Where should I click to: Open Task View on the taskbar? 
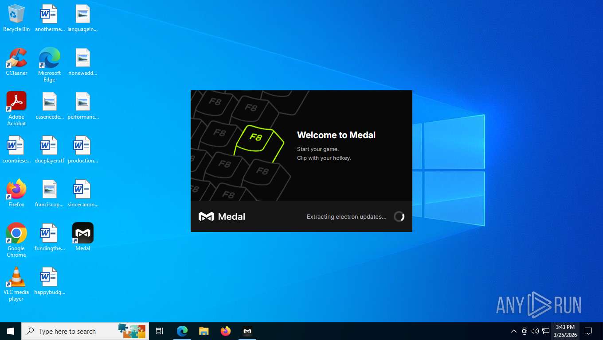tap(160, 331)
